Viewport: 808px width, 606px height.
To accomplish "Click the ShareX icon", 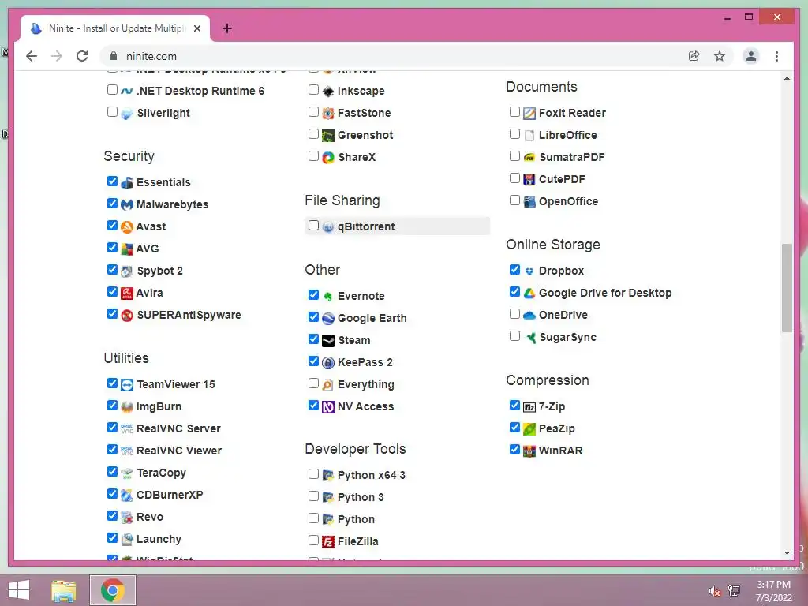I will [328, 158].
